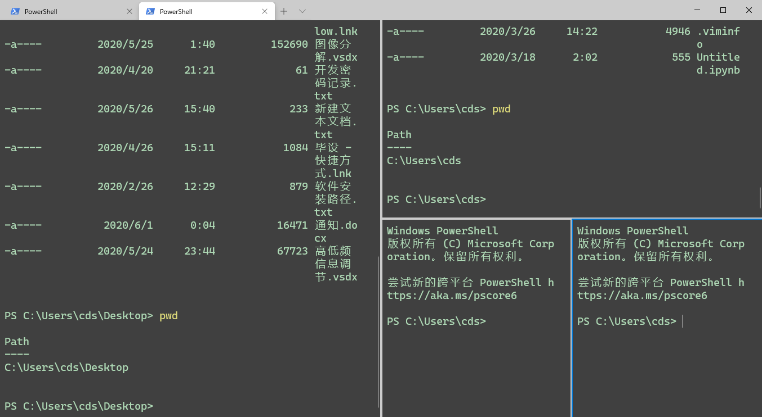
Task: Expand the new-tab profile dropdown chevron
Action: coord(302,11)
